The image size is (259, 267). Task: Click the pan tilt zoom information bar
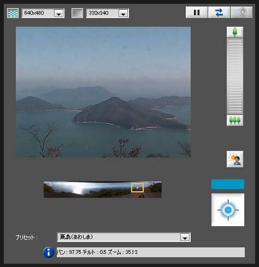click(x=151, y=252)
